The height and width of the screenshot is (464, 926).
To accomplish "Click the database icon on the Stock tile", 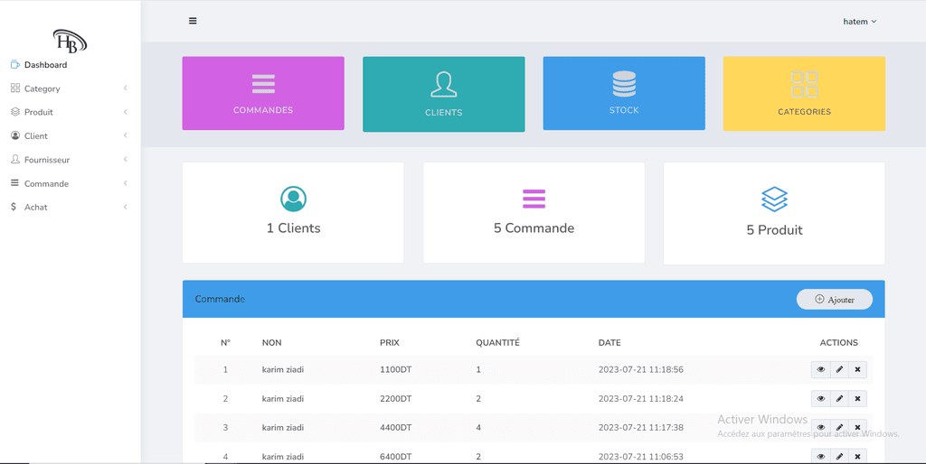I will (624, 84).
